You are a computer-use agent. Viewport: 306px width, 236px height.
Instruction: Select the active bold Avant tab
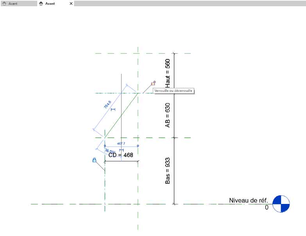point(50,4)
